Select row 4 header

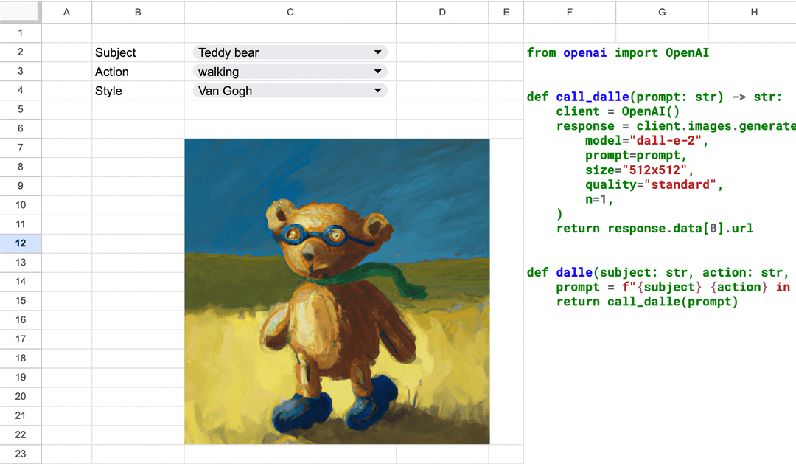pyautogui.click(x=21, y=91)
